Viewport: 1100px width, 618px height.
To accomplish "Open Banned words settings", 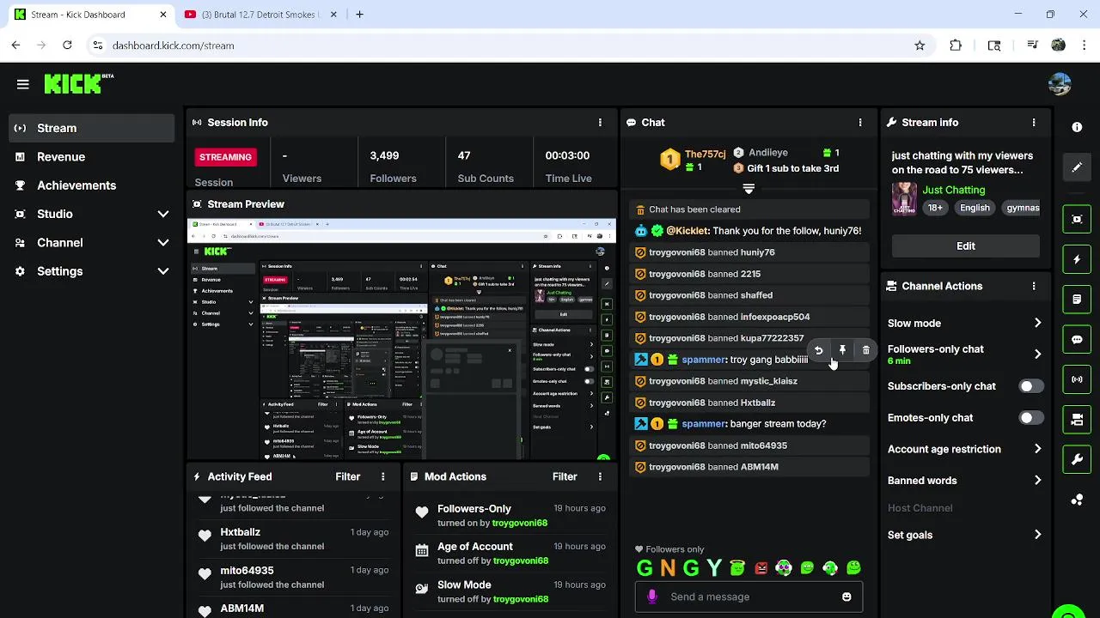I will [964, 481].
